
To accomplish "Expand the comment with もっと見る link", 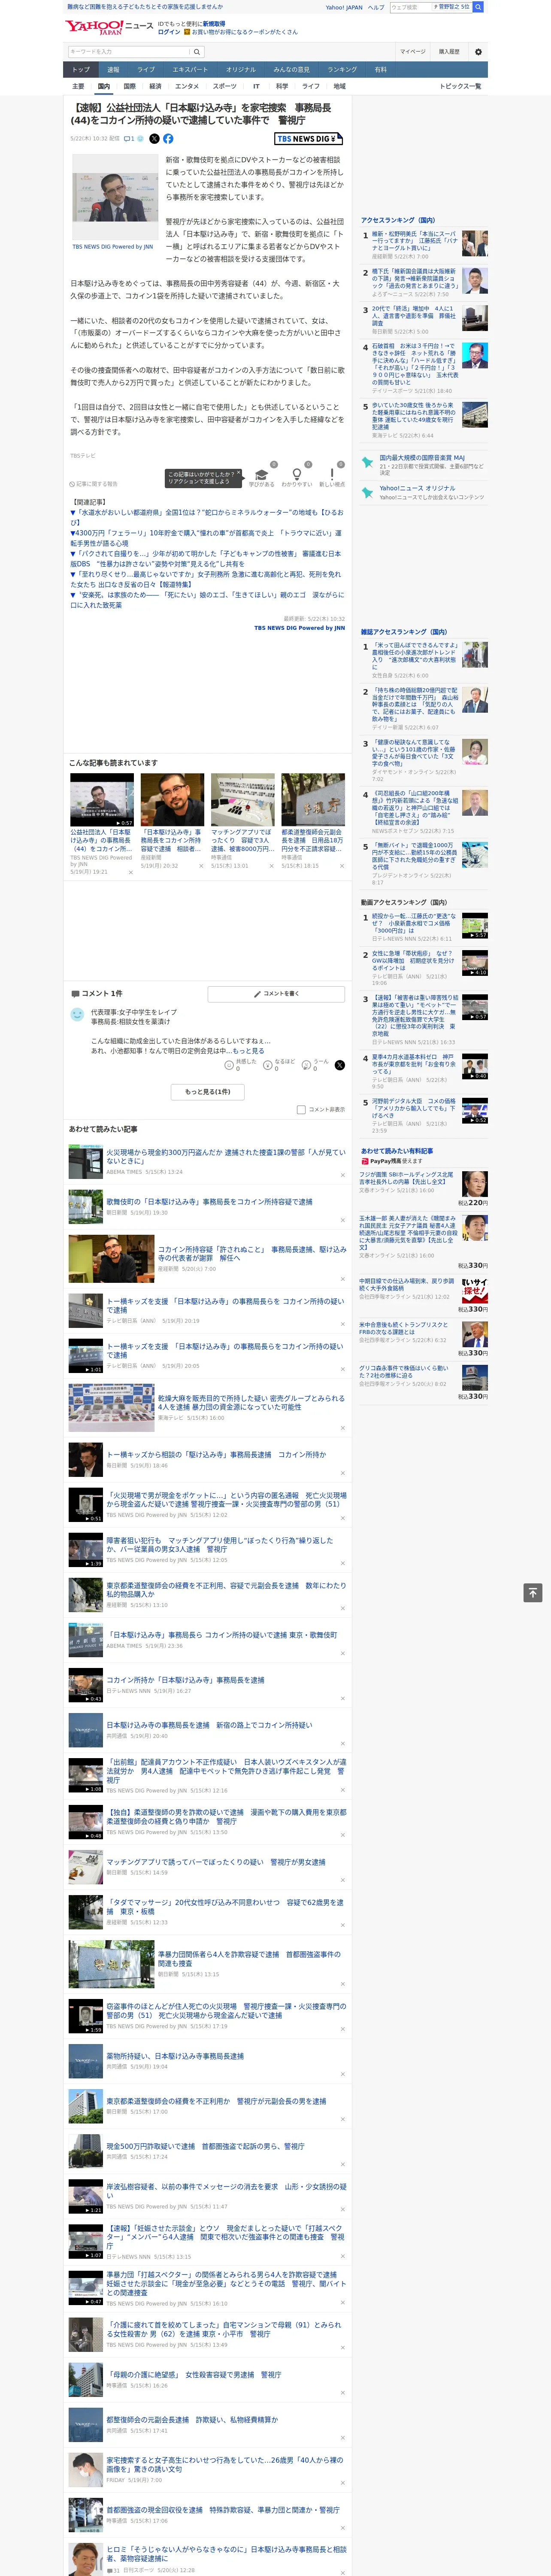I will 248,1051.
